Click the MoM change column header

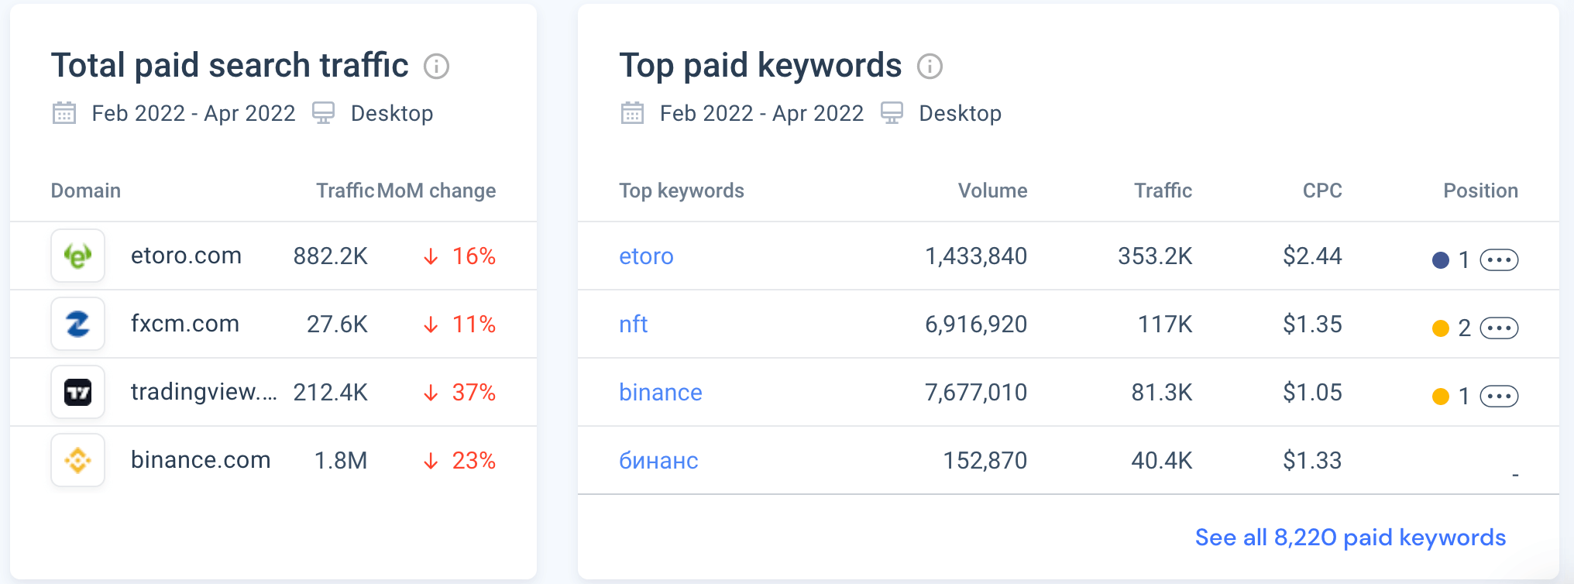pos(437,191)
